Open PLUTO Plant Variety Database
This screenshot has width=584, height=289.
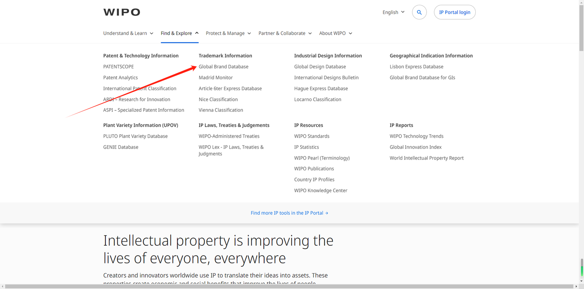[x=135, y=136]
